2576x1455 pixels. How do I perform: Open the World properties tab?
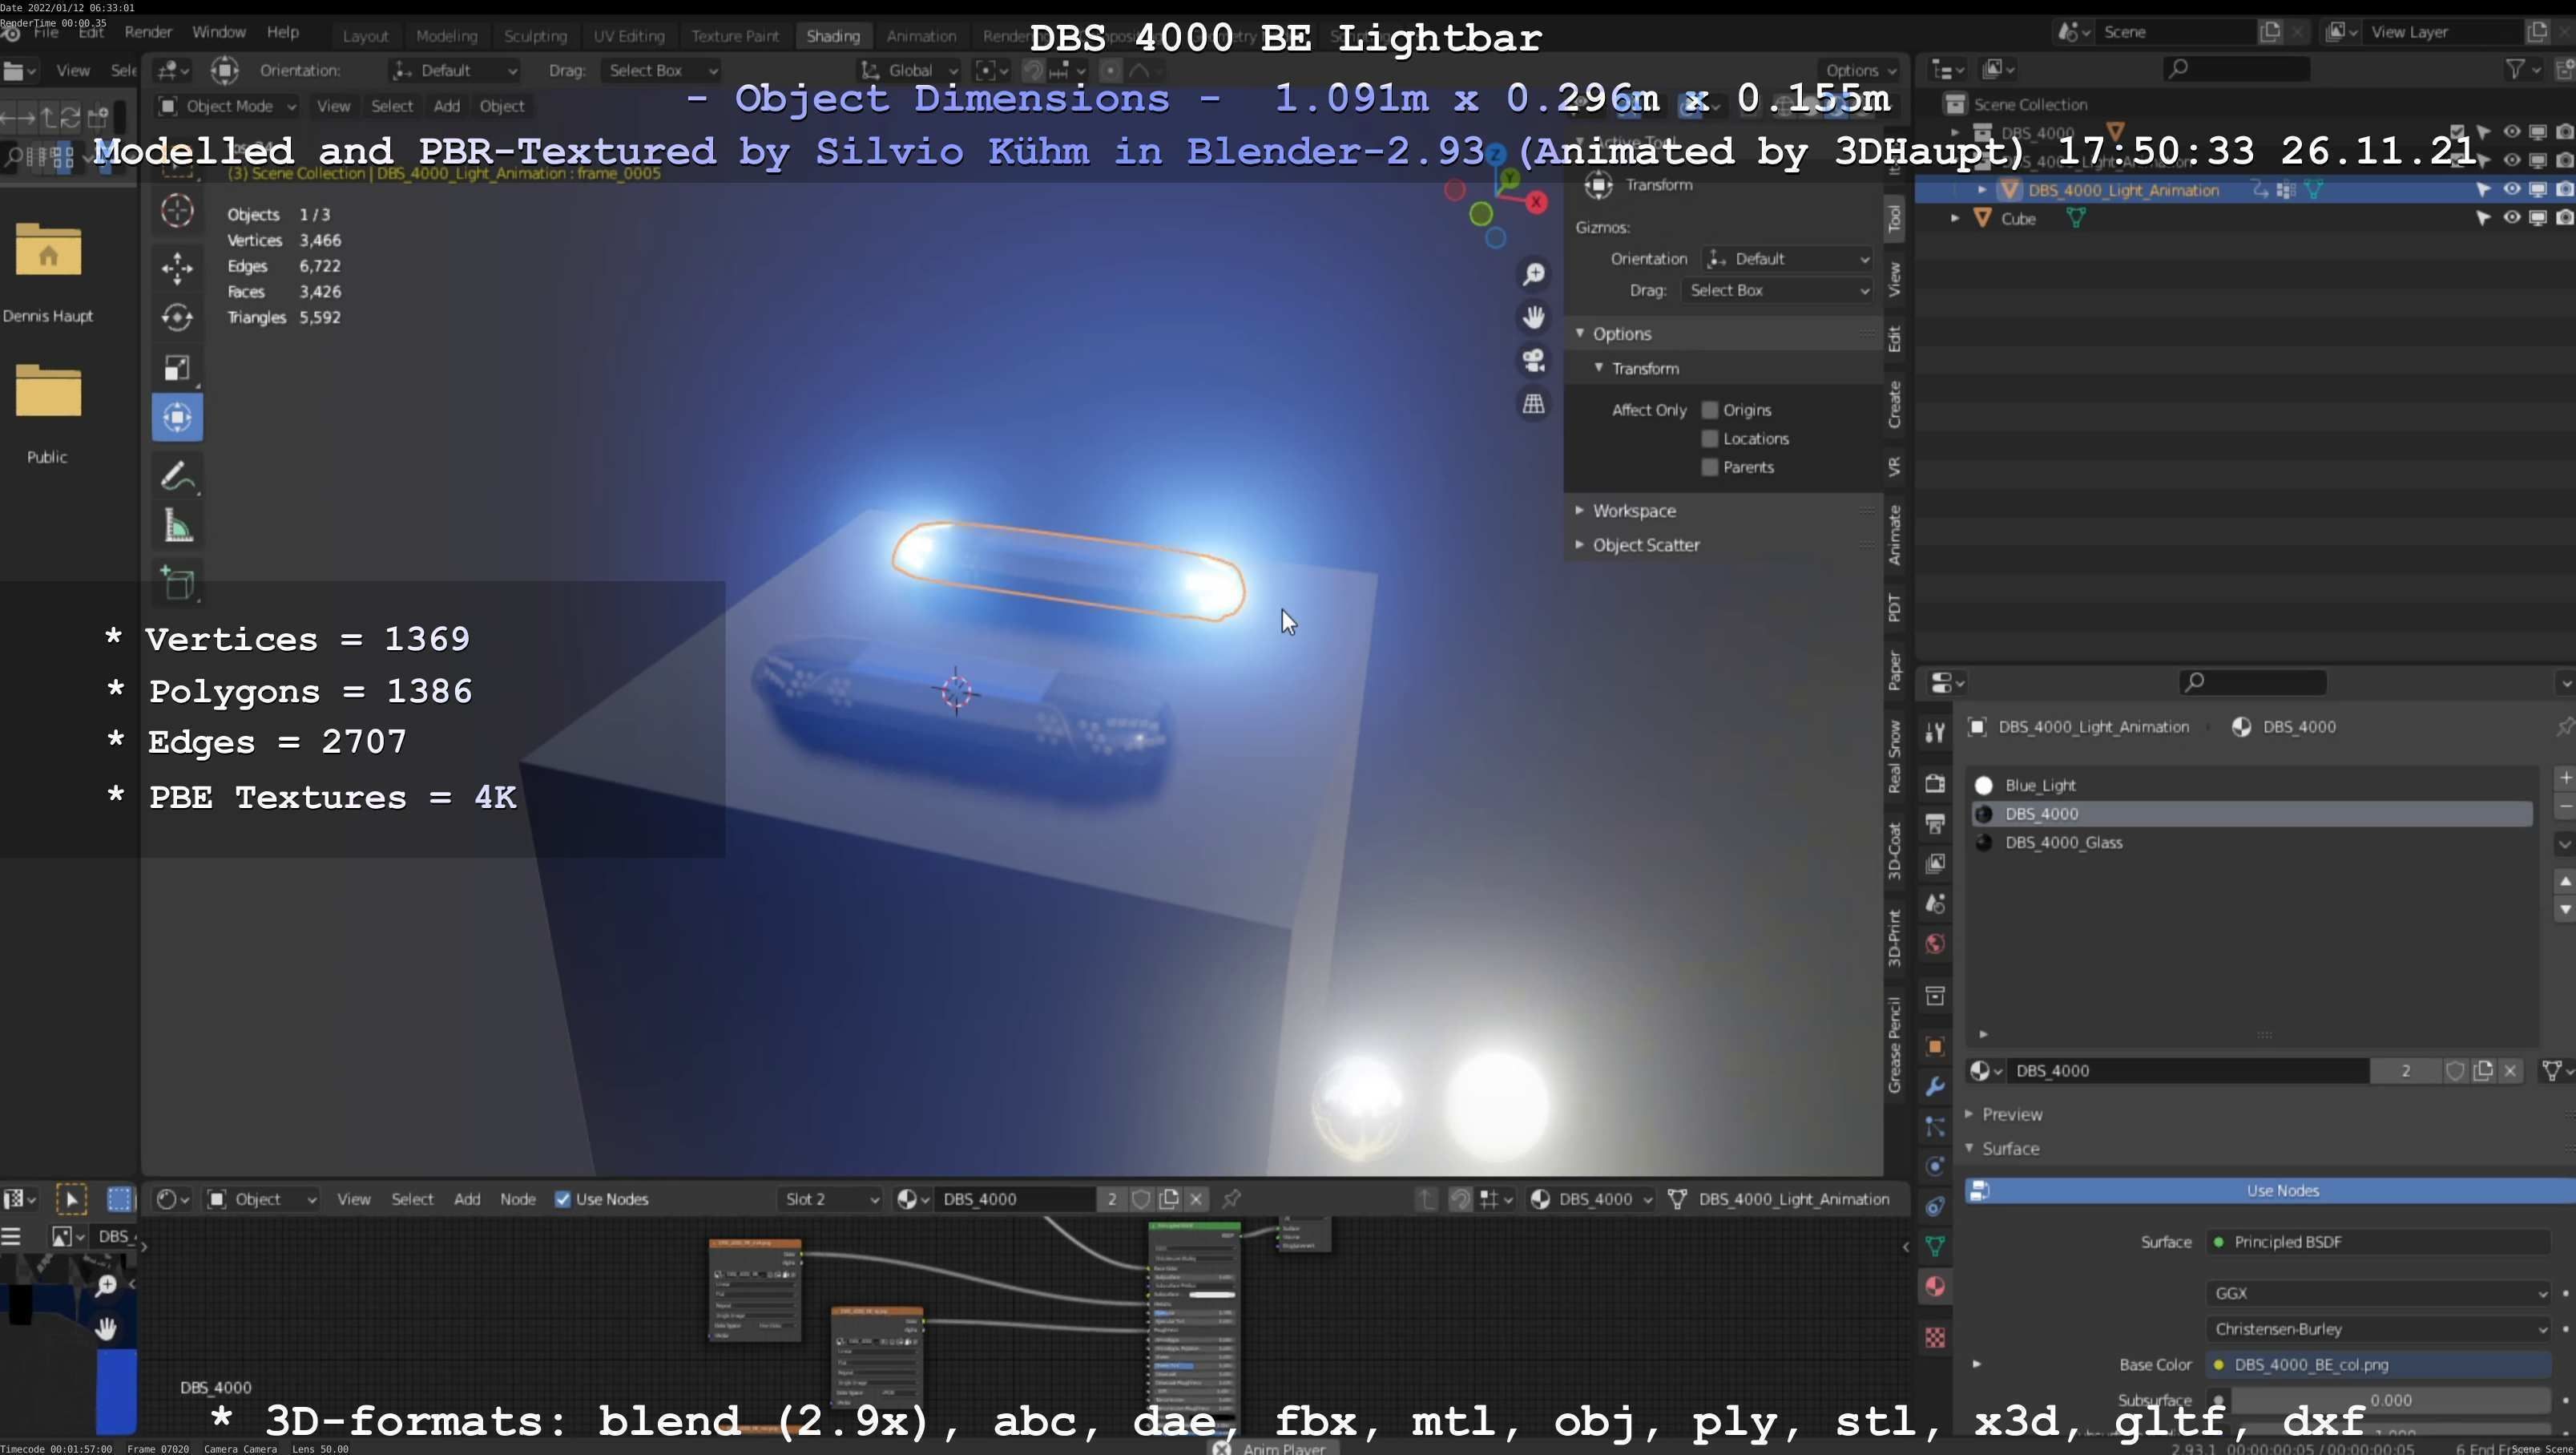coord(1935,944)
